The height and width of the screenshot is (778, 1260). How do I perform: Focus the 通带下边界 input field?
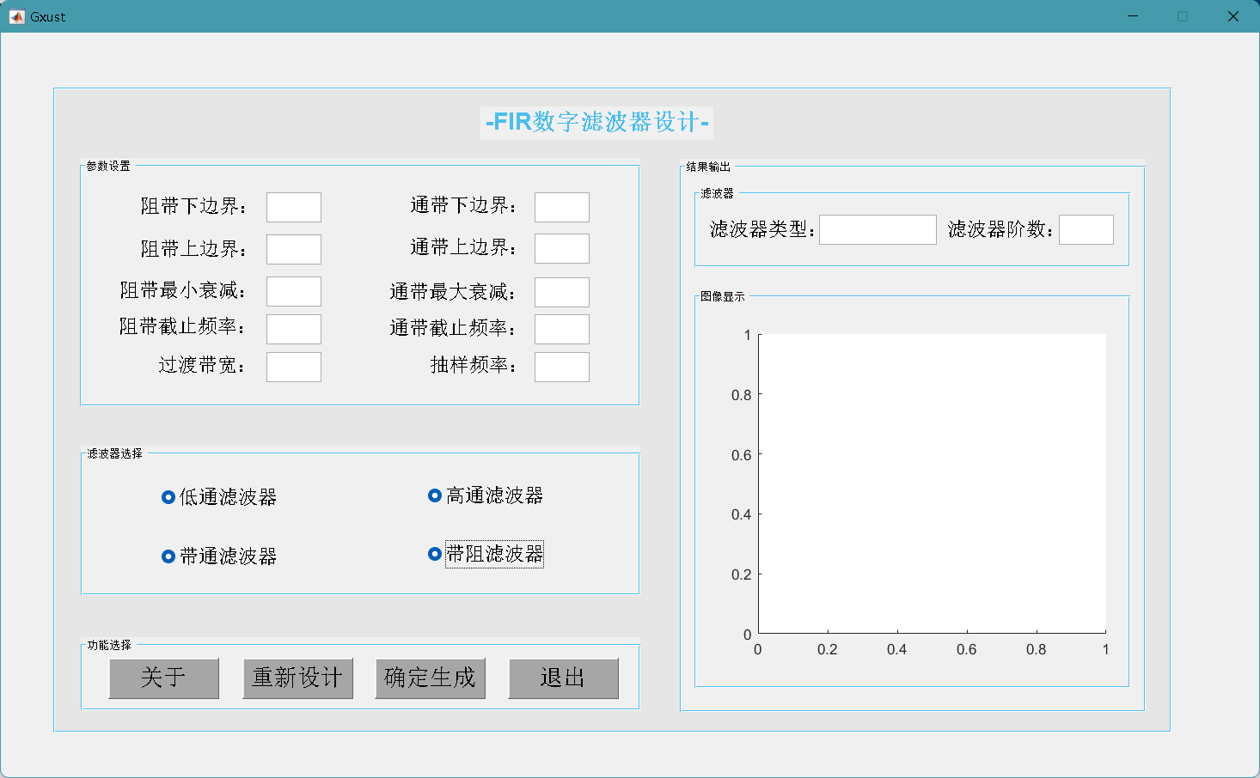click(562, 207)
